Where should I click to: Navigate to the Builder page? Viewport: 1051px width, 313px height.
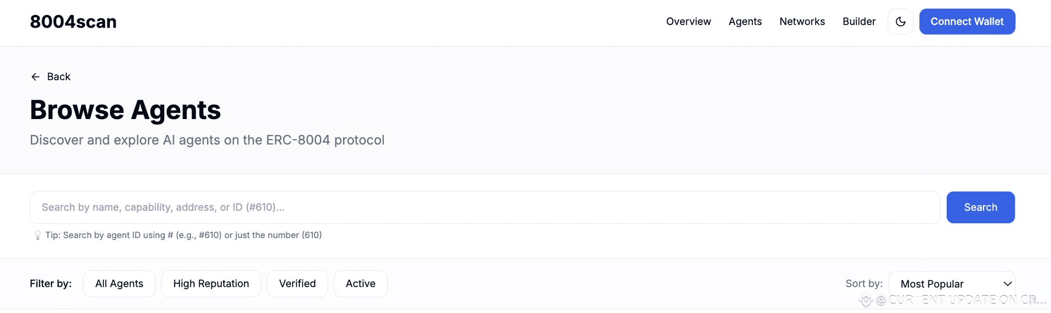coord(859,22)
